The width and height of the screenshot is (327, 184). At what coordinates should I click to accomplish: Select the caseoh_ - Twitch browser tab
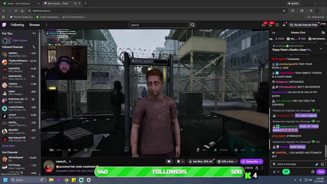click(62, 4)
